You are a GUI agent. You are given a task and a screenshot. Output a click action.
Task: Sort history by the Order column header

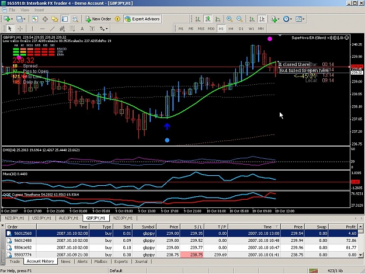[x=21, y=227]
